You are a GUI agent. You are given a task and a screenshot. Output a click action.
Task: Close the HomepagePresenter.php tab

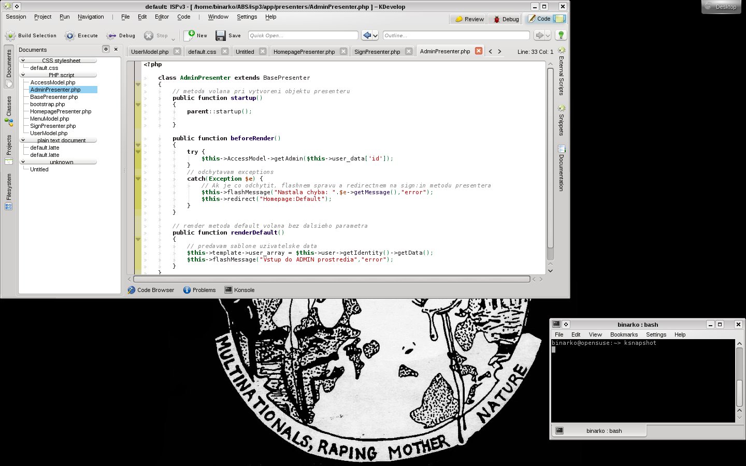click(343, 51)
